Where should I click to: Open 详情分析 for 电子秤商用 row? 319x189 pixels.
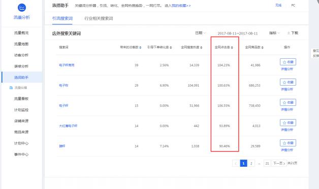click(x=287, y=69)
